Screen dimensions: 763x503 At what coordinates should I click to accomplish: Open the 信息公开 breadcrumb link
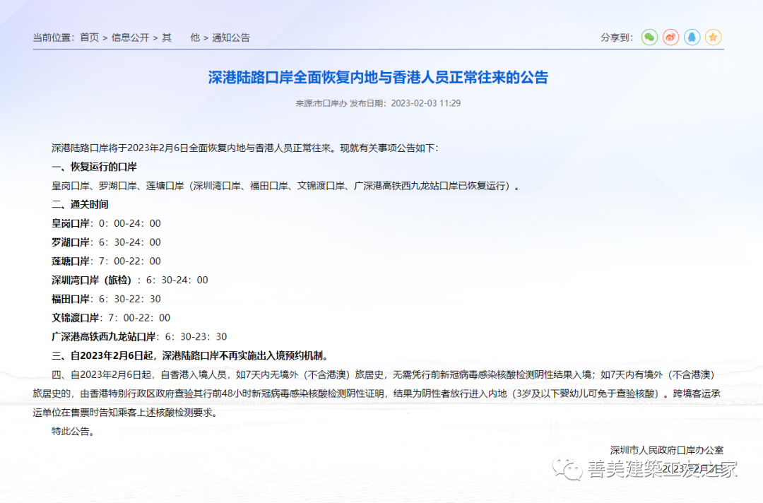pos(131,37)
